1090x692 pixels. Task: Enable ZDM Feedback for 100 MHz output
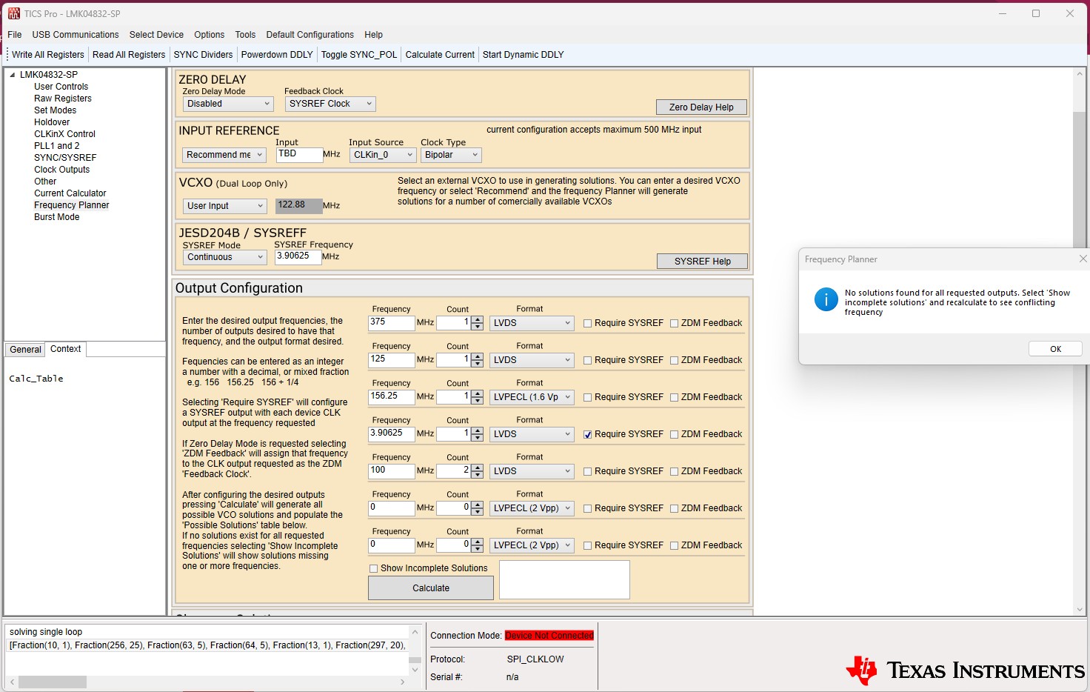[x=674, y=471]
